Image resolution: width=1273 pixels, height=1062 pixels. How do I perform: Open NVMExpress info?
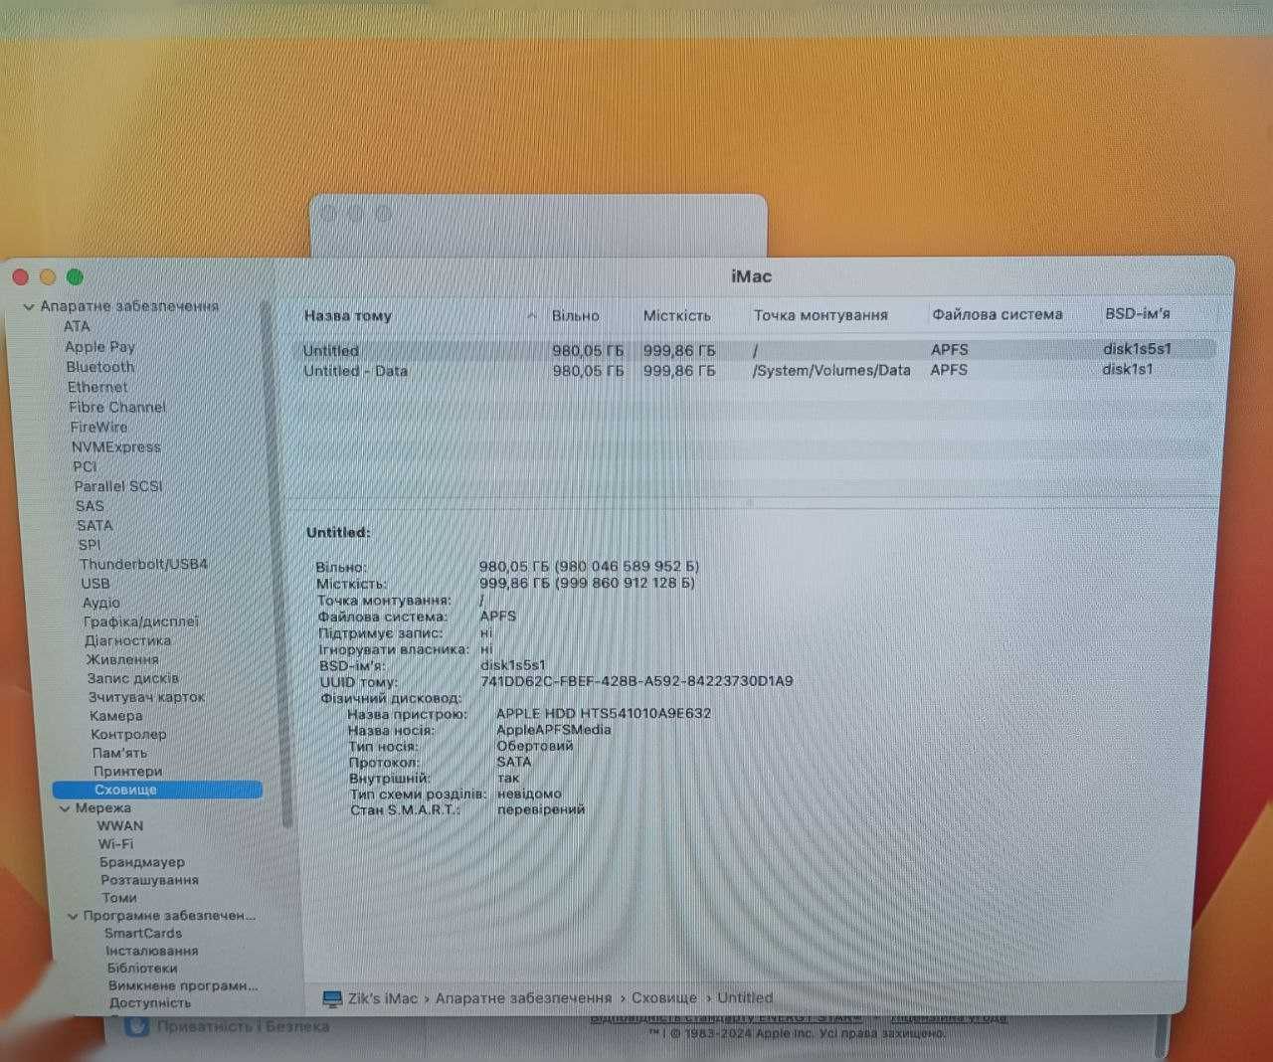coord(115,446)
